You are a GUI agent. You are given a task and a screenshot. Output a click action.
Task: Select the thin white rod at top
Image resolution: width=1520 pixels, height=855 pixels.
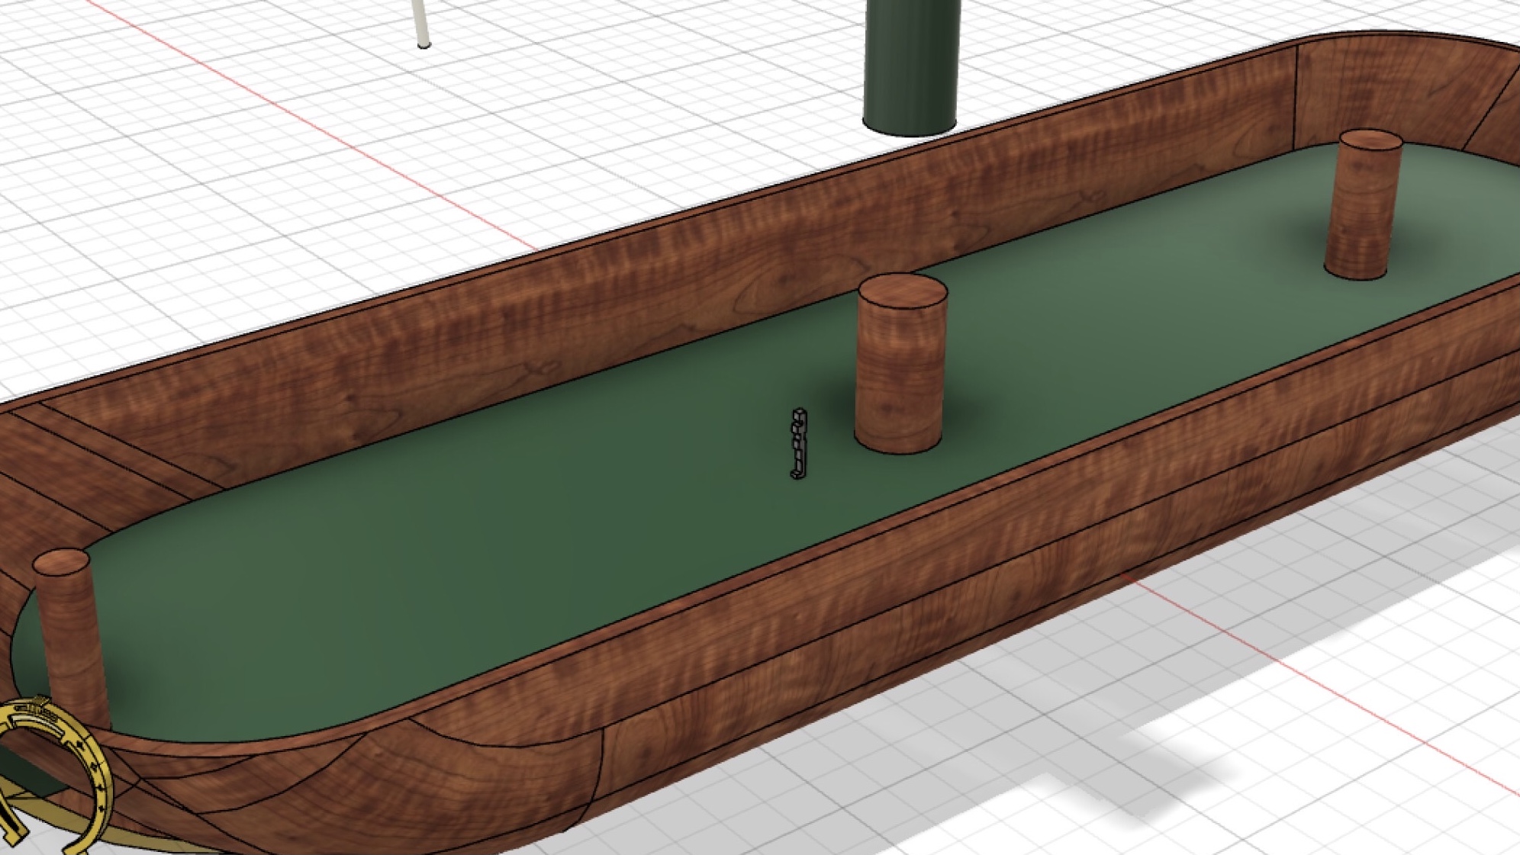click(420, 24)
